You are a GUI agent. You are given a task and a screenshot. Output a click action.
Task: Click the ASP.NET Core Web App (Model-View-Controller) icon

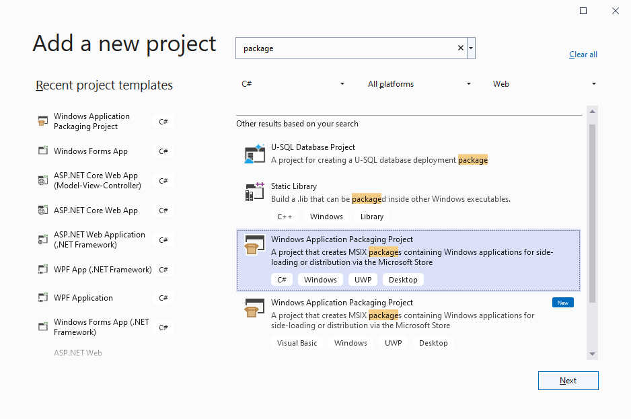point(42,180)
